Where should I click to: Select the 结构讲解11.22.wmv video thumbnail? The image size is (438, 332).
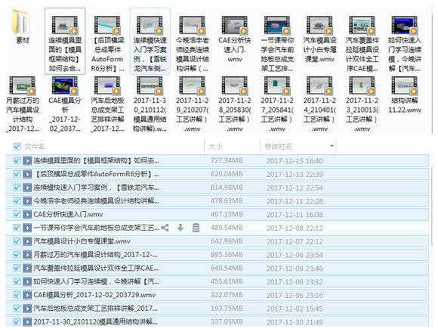tap(404, 85)
